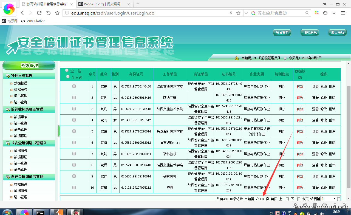Click the undo restore-tab icon

[48, 13]
